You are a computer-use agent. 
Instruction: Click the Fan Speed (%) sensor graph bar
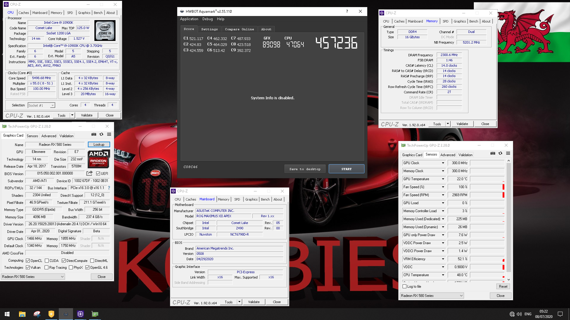[487, 187]
